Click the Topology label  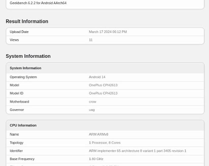(16, 143)
